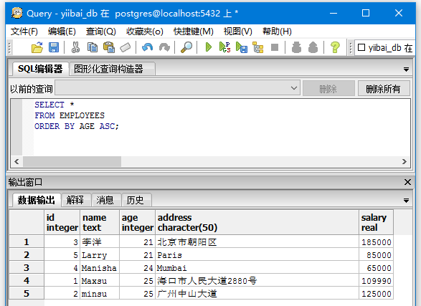This screenshot has height=306, width=421.
Task: Expand the previous queries dropdown
Action: click(294, 88)
